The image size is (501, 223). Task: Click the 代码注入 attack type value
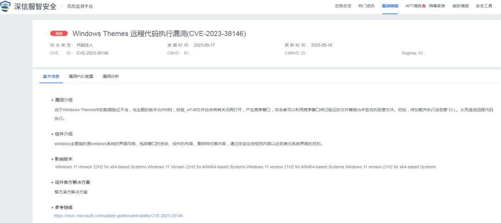point(85,45)
